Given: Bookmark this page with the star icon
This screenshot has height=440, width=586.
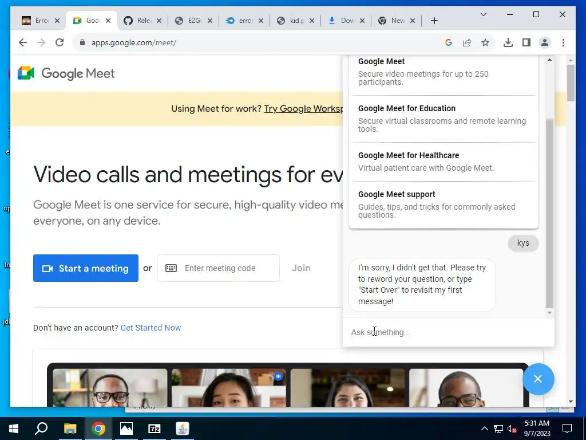Looking at the screenshot, I should 485,42.
